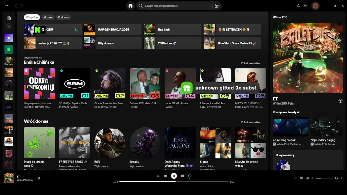Open the LETNIACZKI playlist tile
Viewport: 347px width, 195px height.
point(232,30)
